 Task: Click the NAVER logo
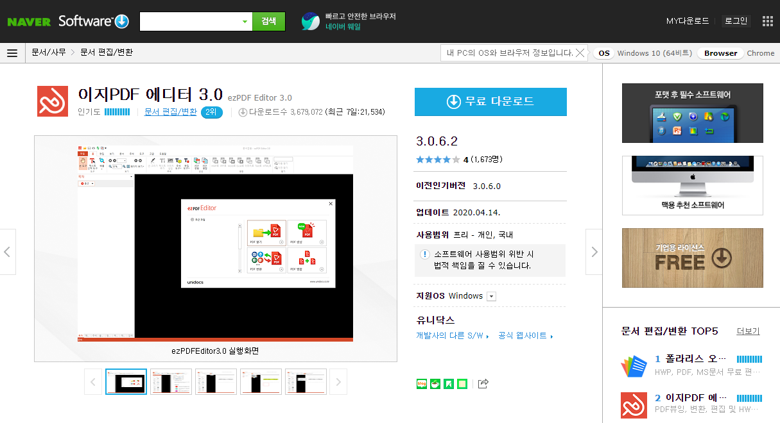click(29, 21)
